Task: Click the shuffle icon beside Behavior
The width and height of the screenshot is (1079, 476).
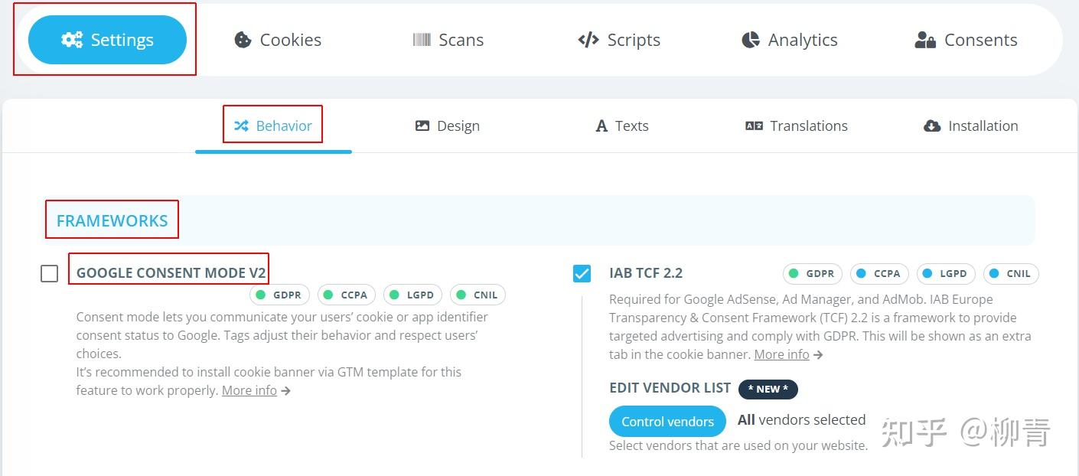Action: tap(240, 126)
